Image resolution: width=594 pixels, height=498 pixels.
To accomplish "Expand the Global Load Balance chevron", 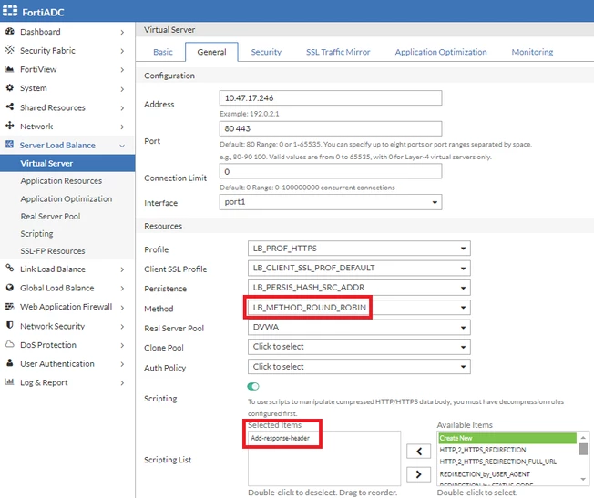I will (122, 289).
